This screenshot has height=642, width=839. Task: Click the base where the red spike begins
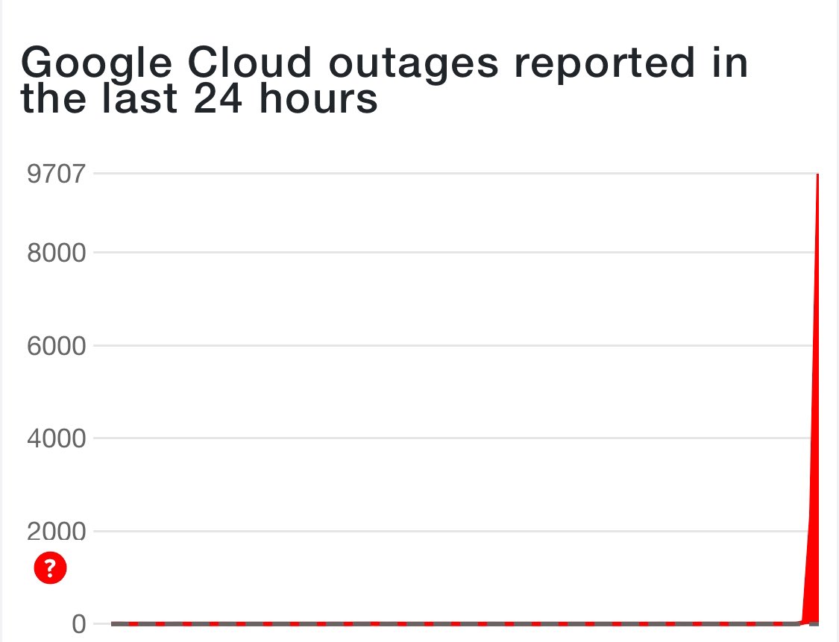pyautogui.click(x=802, y=622)
